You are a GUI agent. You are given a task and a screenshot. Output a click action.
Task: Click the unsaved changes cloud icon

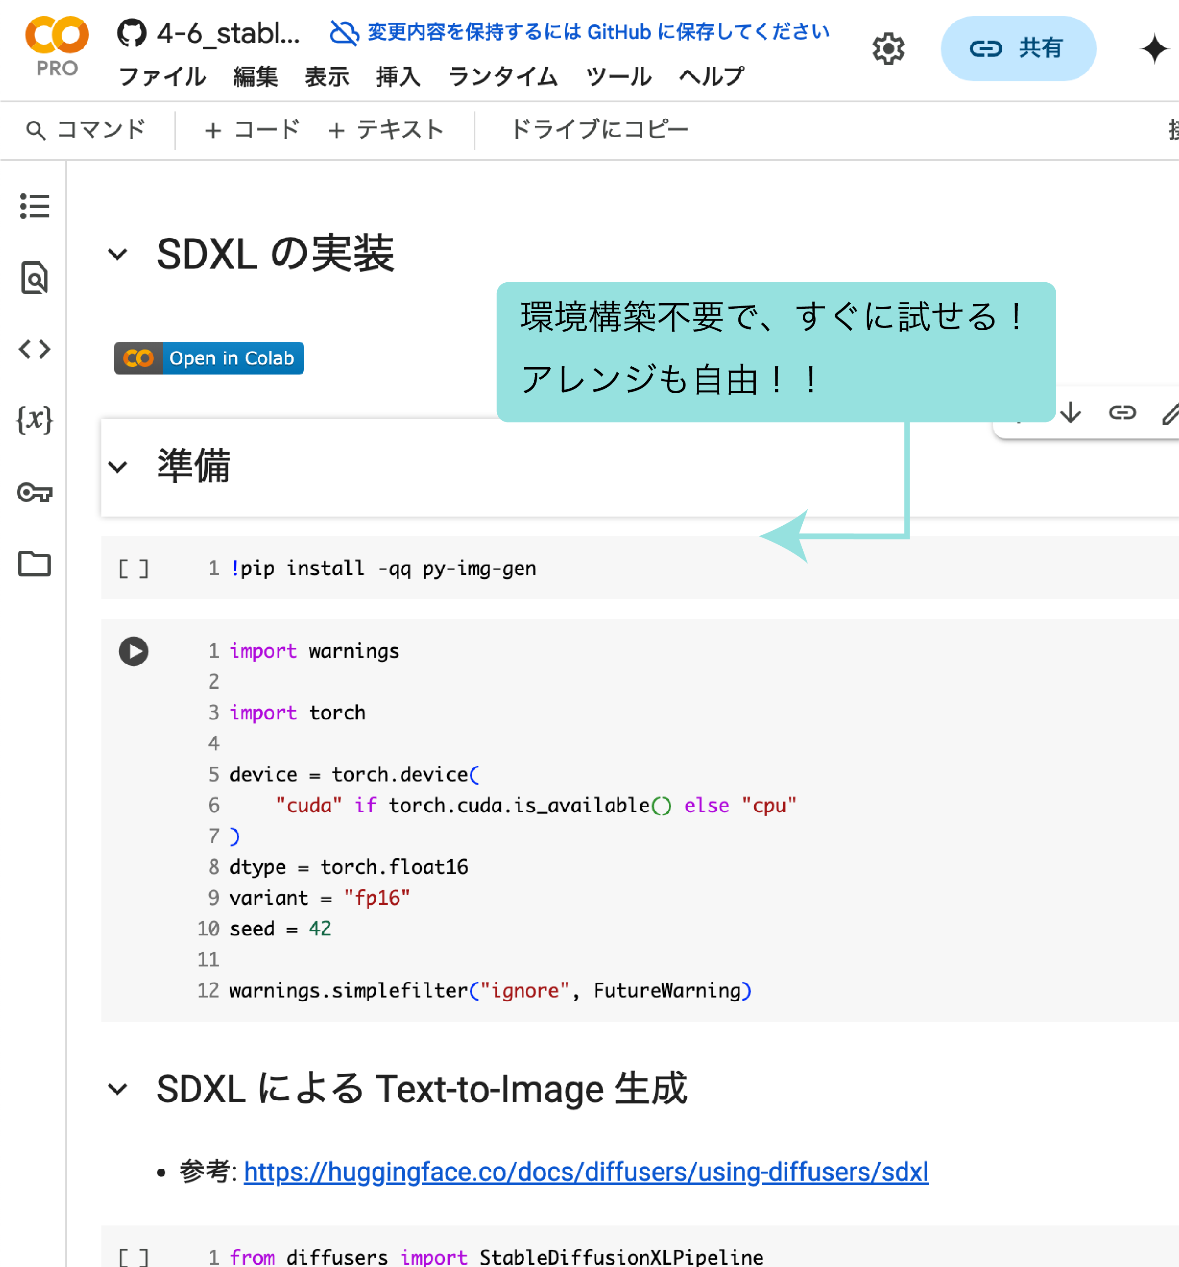tap(344, 32)
